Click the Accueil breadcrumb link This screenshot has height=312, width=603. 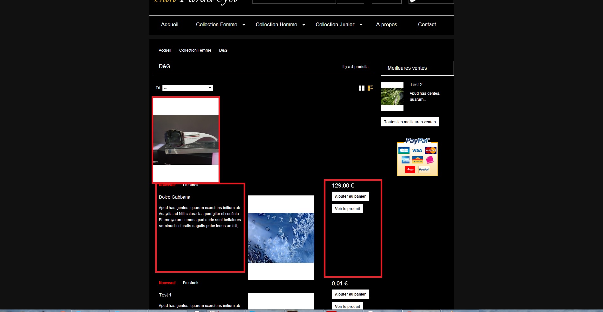(x=165, y=50)
